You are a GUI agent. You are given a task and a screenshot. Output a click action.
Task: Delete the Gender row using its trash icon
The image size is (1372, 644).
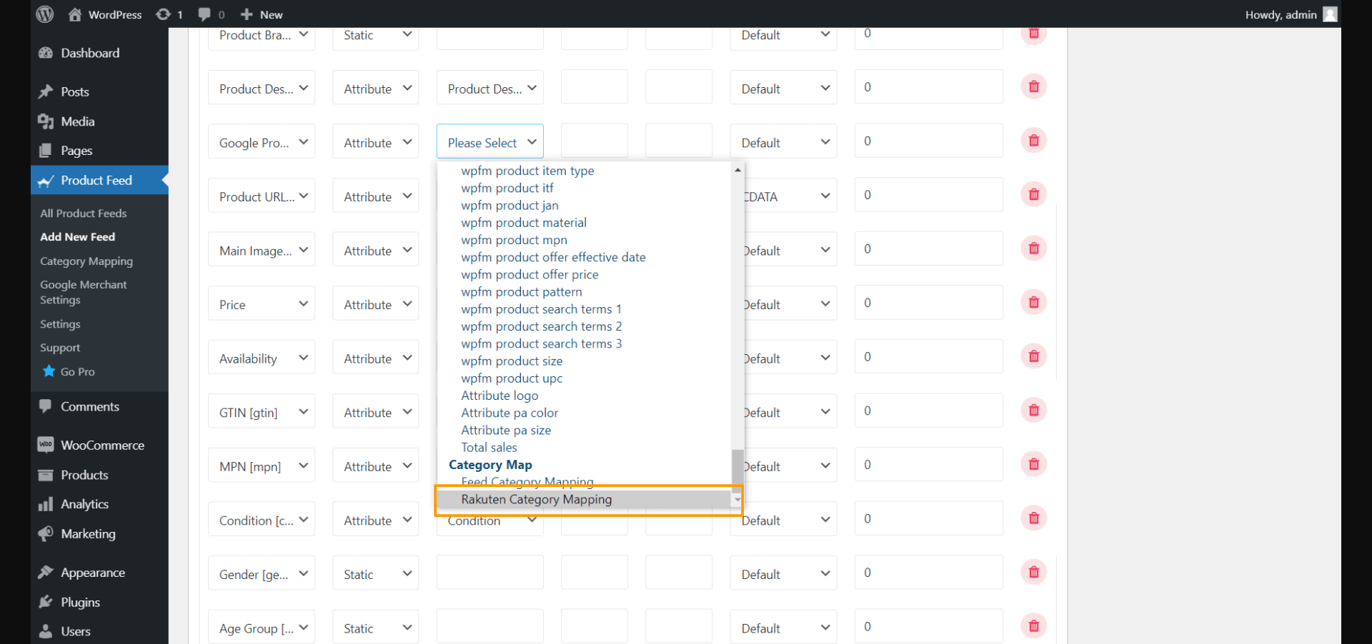[x=1034, y=572]
